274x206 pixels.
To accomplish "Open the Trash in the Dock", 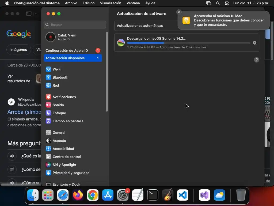I will 241,195.
